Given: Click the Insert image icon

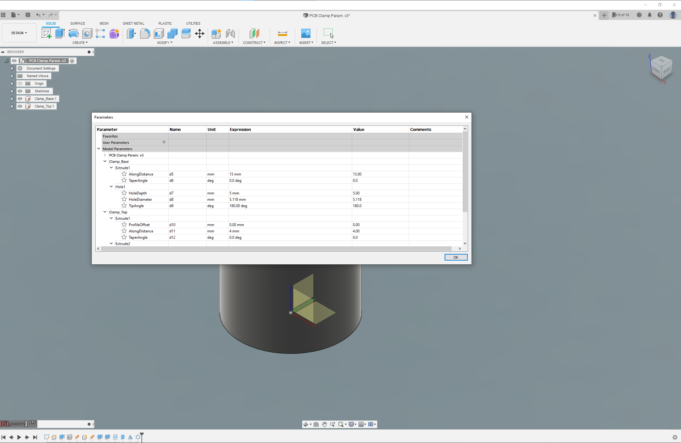Looking at the screenshot, I should [x=306, y=33].
